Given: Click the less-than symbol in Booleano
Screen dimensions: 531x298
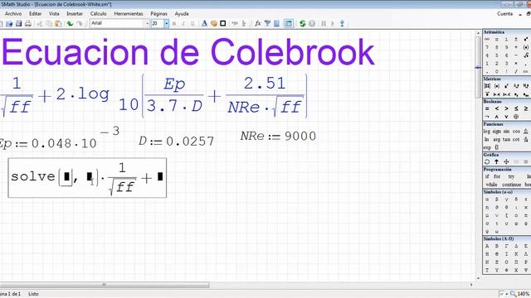Looking at the screenshot, I should (x=497, y=108).
